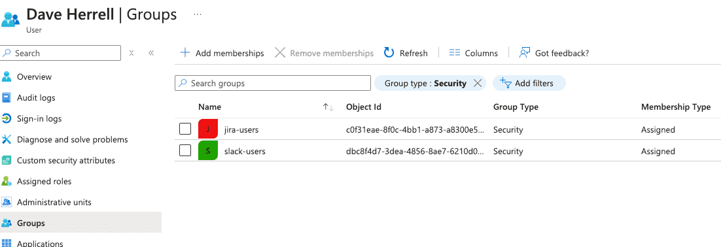
Task: Click Add memberships button
Action: click(222, 54)
